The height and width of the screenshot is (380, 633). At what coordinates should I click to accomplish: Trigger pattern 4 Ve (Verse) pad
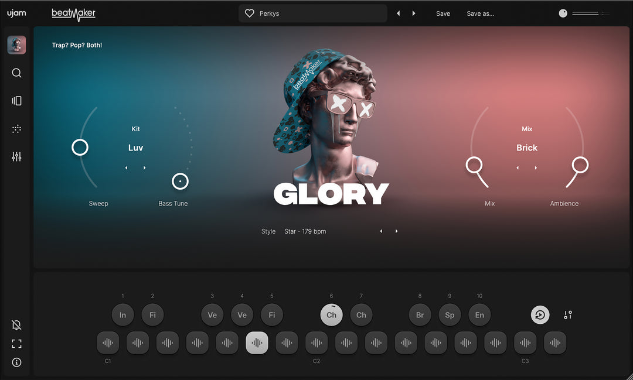tap(242, 315)
